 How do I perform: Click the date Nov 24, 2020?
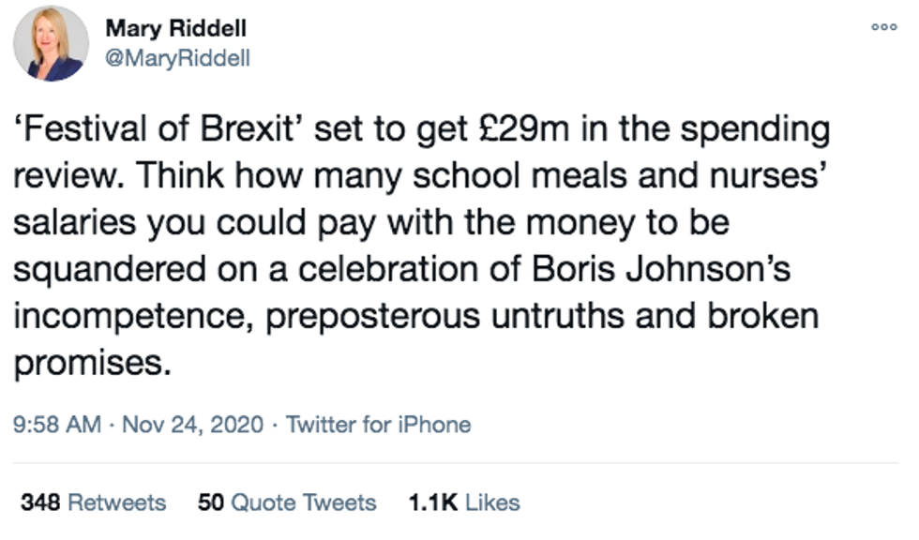(x=192, y=425)
